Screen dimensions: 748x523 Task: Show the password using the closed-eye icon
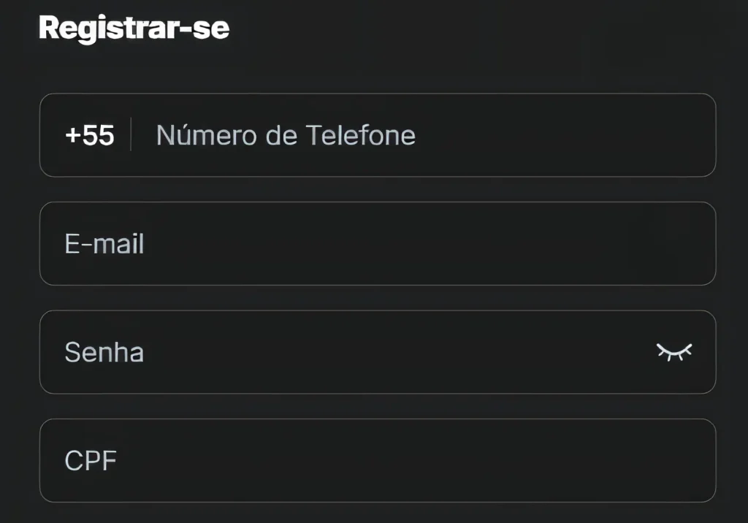[674, 352]
